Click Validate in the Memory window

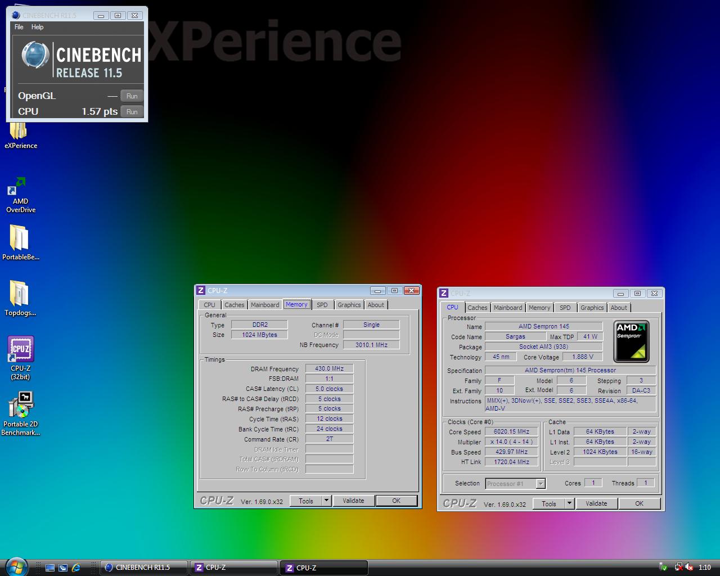(353, 501)
